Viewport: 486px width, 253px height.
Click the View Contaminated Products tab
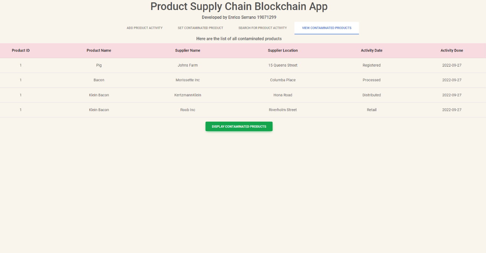pyautogui.click(x=327, y=28)
